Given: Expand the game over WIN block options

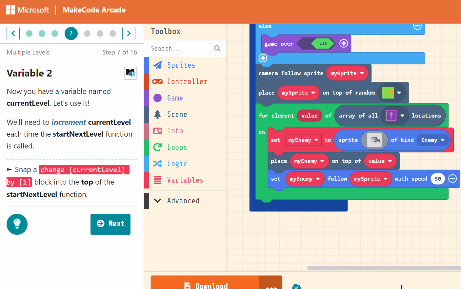Looking at the screenshot, I should pyautogui.click(x=344, y=43).
